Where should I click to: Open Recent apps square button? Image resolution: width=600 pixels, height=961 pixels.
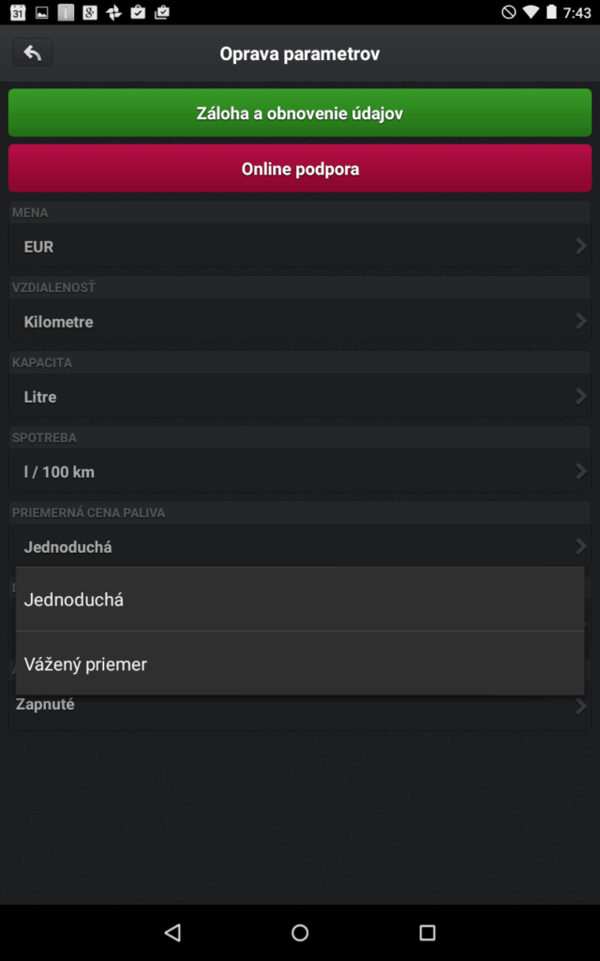[427, 932]
